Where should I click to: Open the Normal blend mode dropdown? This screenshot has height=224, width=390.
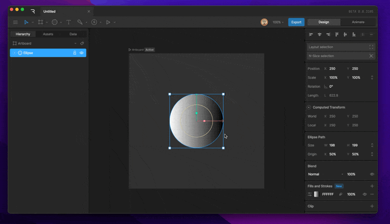click(x=326, y=174)
